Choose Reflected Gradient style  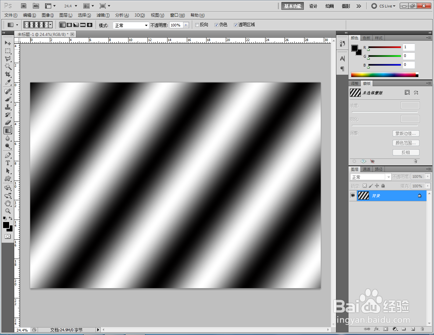tap(83, 25)
